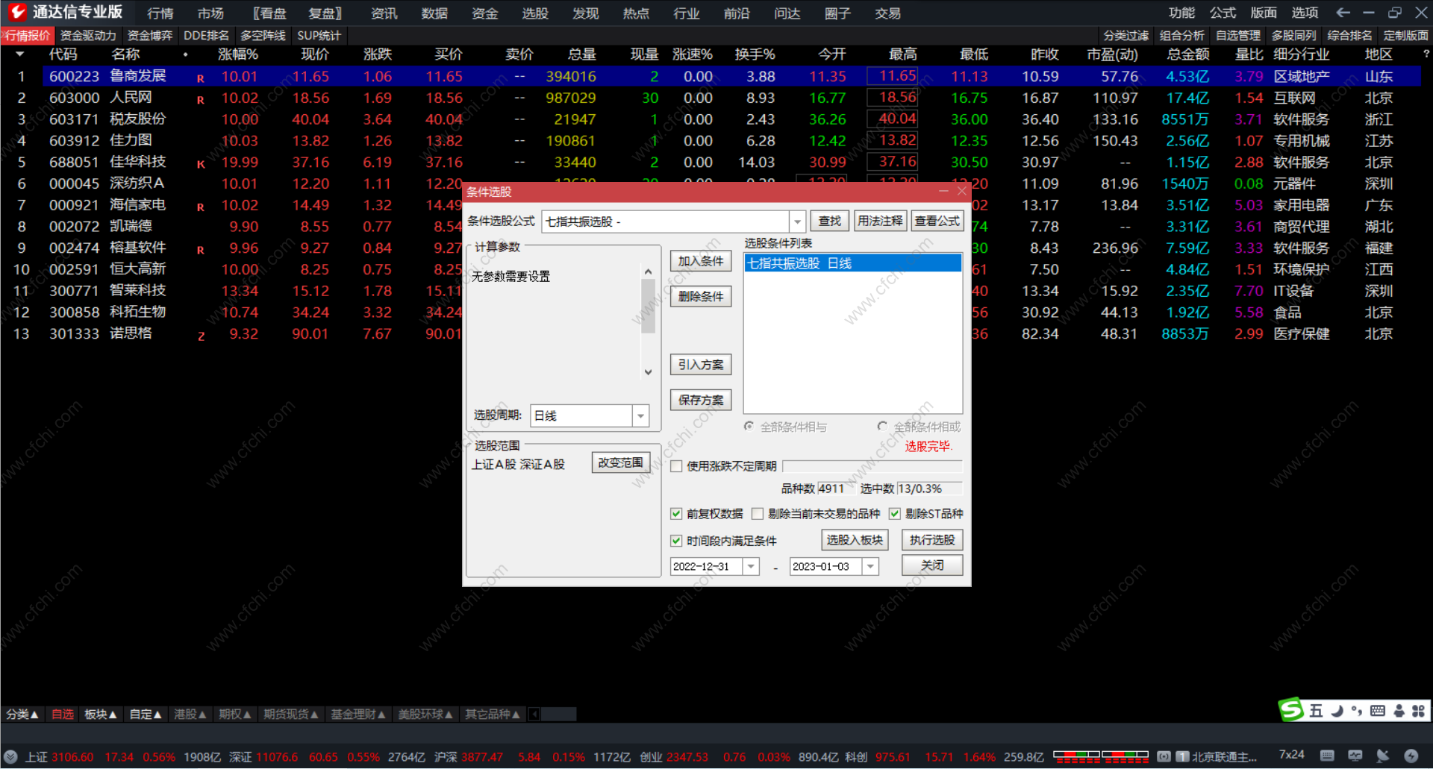Toggle the Sogou 五 wubi mode icon
Viewport: 1433px width, 769px height.
1316,711
